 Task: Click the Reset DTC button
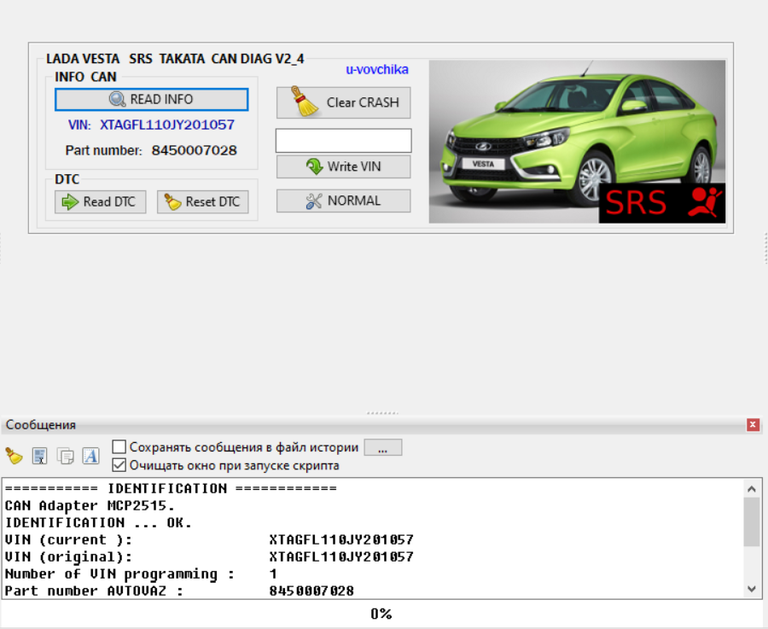pyautogui.click(x=203, y=201)
